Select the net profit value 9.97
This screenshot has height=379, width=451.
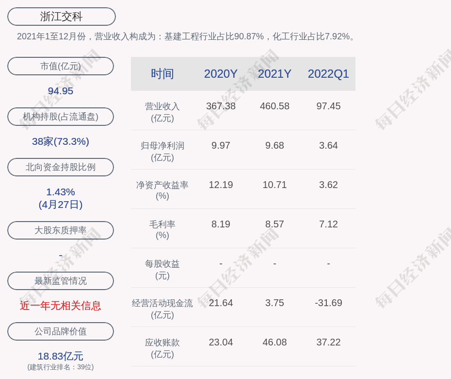point(221,146)
